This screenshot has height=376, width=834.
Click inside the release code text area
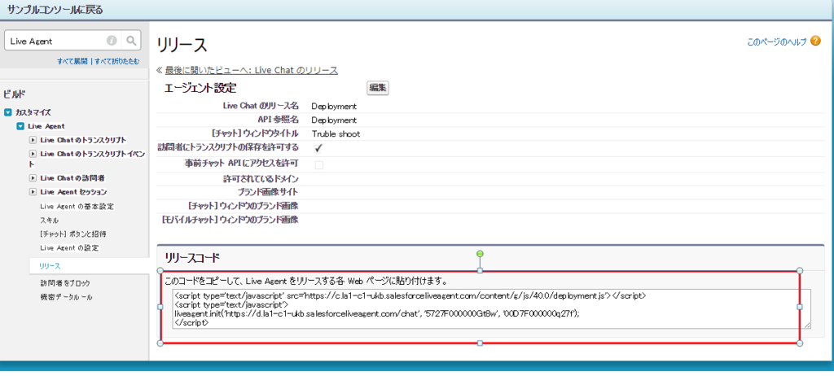click(491, 309)
